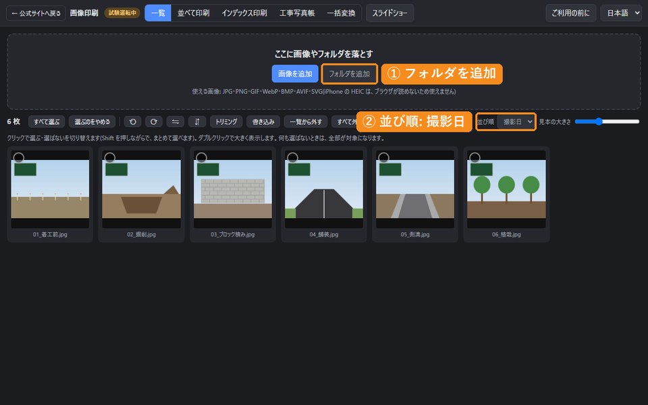Open the インデックス印刷 tab
Image resolution: width=648 pixels, height=405 pixels.
coord(244,13)
